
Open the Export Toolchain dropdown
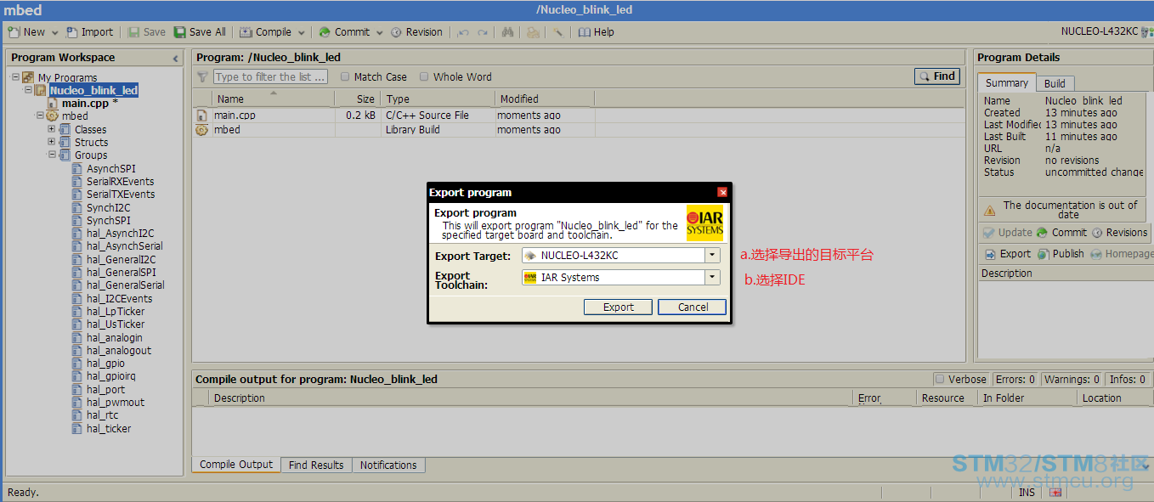712,278
